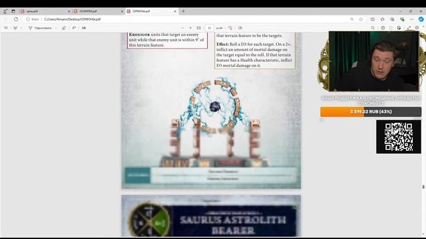Close the ОСИАРХИ.pdf tab
The image size is (426, 239).
(122, 11)
